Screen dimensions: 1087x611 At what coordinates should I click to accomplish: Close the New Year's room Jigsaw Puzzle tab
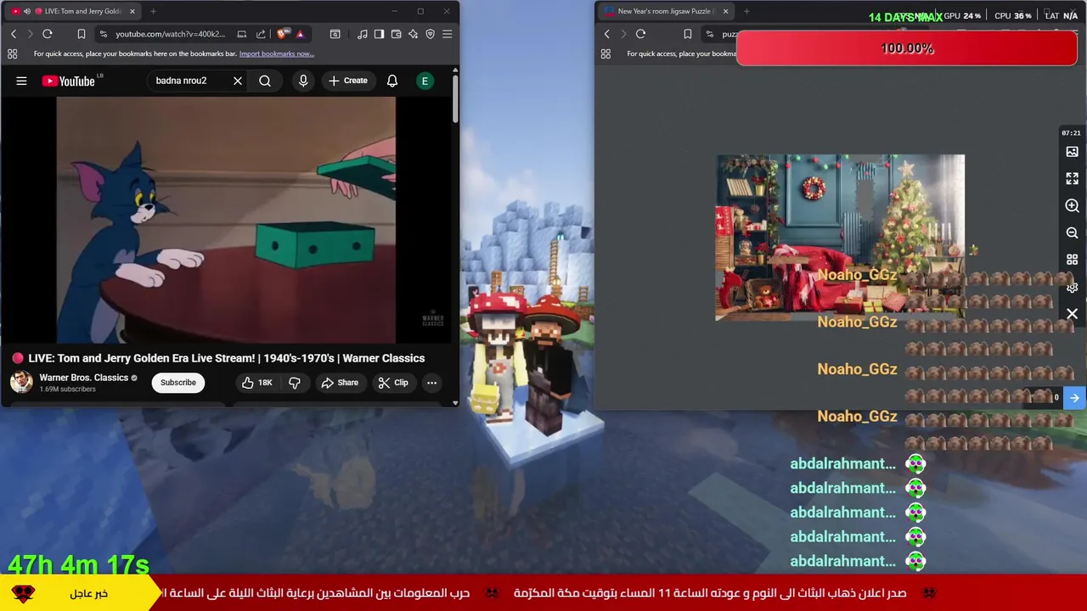[x=725, y=11]
